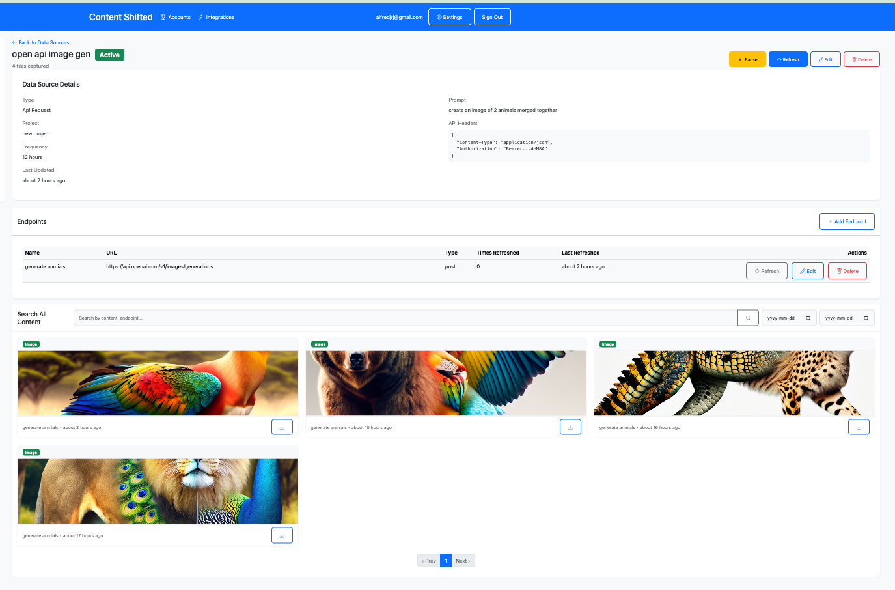Viewport: 895px width, 590px height.
Task: Refresh the open api image gen source
Action: tap(788, 59)
